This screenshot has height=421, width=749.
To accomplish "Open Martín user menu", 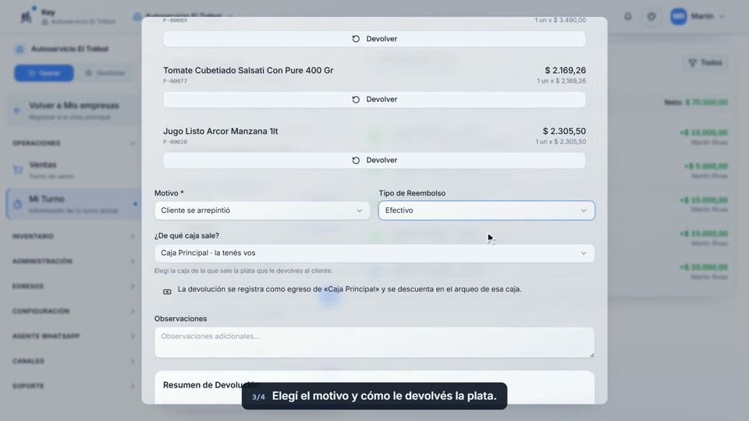I will tap(698, 16).
